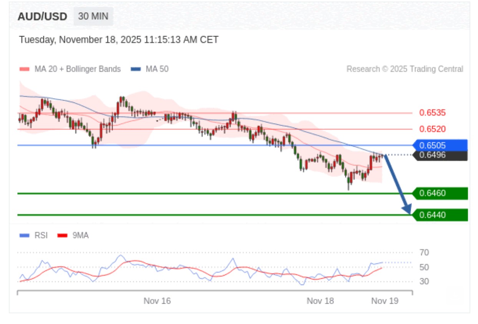This screenshot has width=478, height=324.
Task: Click the RSI 70 overbought level label
Action: click(x=424, y=253)
